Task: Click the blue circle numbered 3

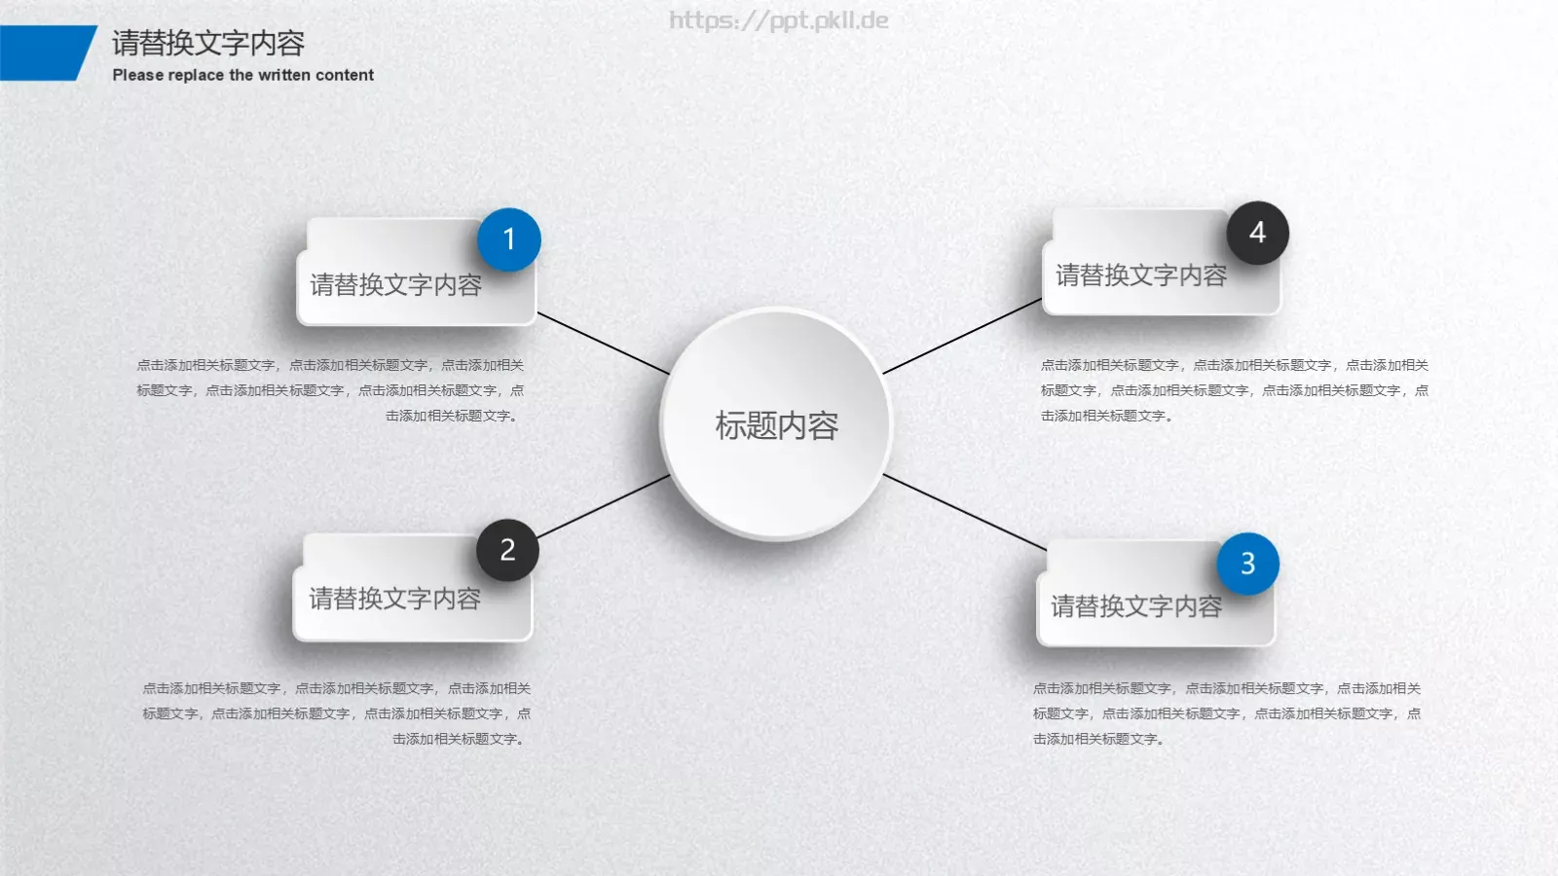Action: point(1247,564)
